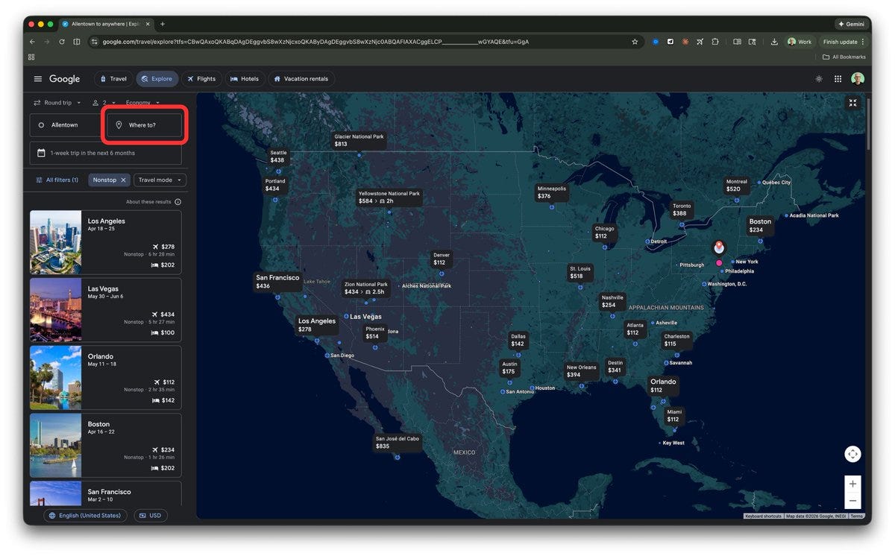Select the Chicago $112 map label
Screen dimensions: 895x556
604,233
